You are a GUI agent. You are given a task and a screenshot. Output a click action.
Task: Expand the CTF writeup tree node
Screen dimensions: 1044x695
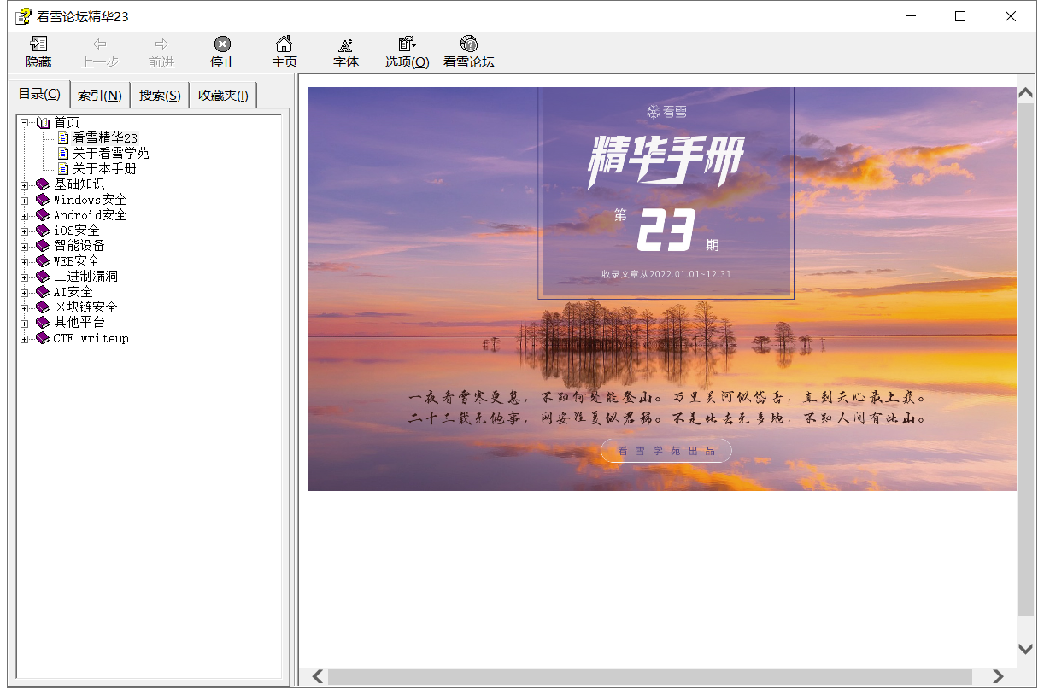[x=25, y=339]
